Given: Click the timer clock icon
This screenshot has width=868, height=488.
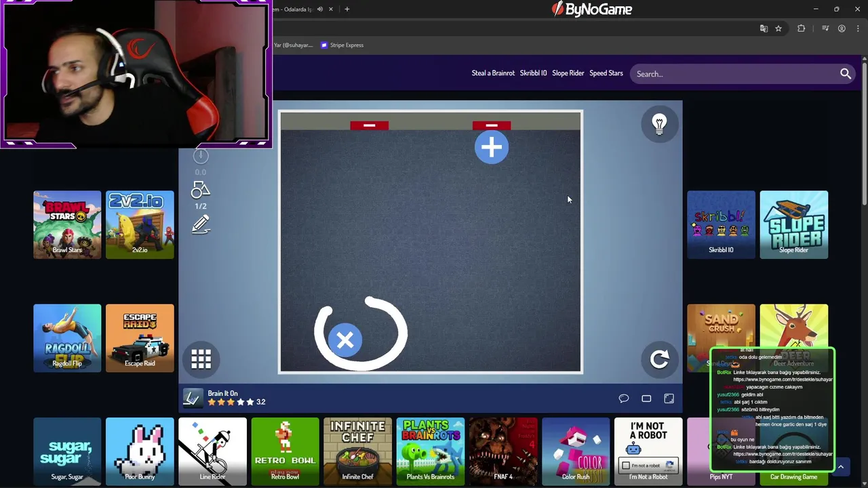Looking at the screenshot, I should (x=201, y=156).
